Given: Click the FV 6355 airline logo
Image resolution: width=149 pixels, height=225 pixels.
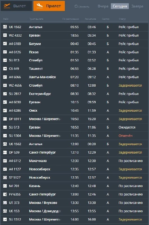Looking at the screenshot, I should click(x=5, y=194).
